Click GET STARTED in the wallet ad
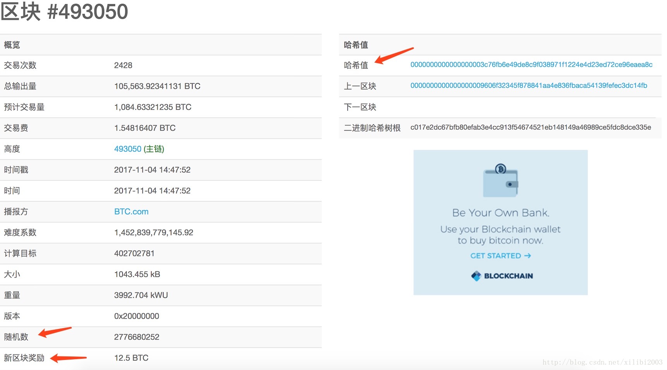667x370 pixels. (x=495, y=256)
